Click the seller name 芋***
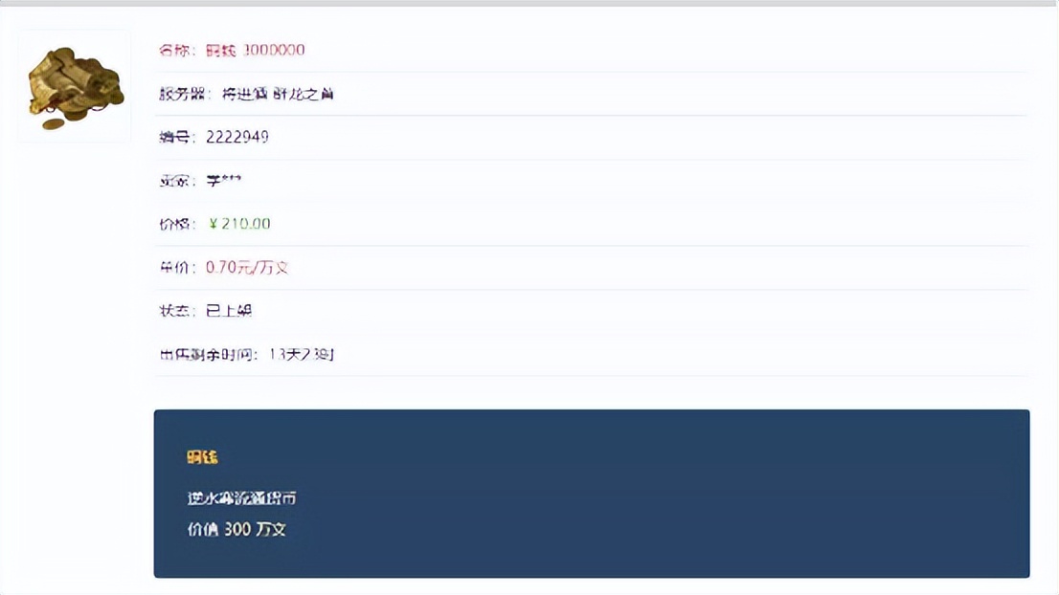This screenshot has height=595, width=1059. click(x=223, y=180)
